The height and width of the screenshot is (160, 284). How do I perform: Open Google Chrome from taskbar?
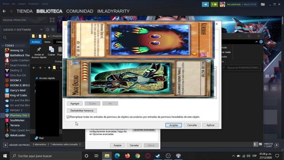pyautogui.click(x=138, y=156)
